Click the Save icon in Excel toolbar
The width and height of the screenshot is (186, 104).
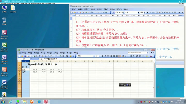point(25,56)
